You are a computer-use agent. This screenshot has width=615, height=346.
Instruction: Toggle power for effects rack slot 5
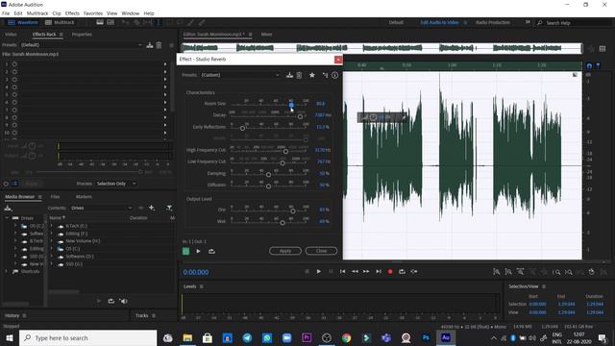click(x=14, y=94)
